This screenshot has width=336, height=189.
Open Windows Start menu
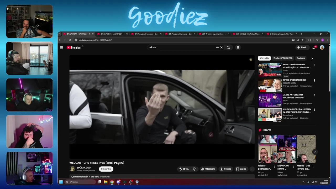[61, 182]
